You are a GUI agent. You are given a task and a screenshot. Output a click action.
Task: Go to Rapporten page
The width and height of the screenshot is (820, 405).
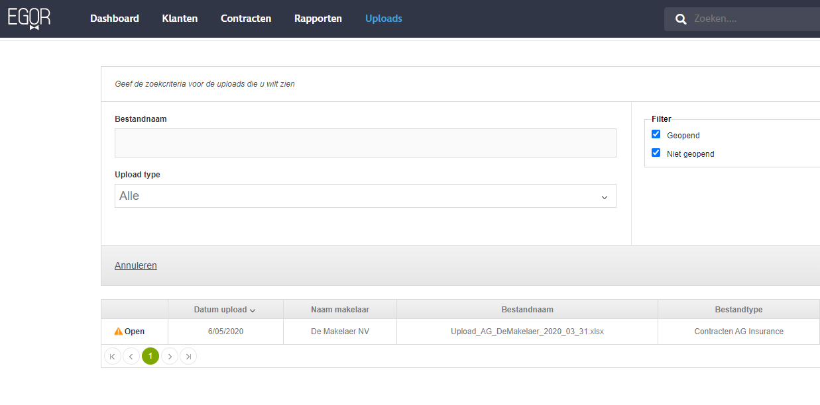tap(318, 19)
